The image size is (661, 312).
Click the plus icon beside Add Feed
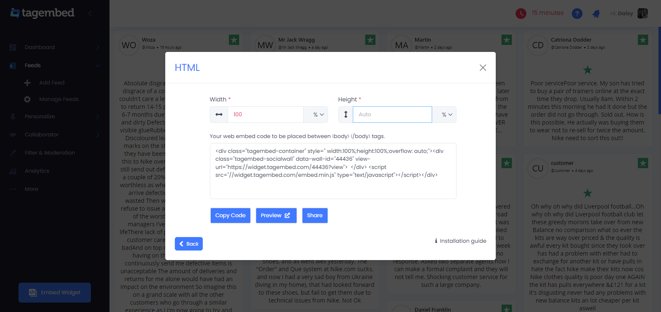pyautogui.click(x=27, y=83)
